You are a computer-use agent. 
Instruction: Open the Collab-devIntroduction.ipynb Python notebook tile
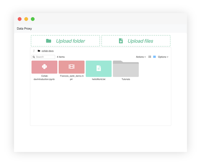click(44, 67)
